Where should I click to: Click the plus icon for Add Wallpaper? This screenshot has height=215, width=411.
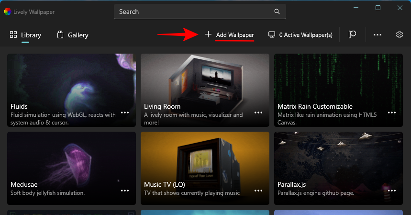(208, 34)
